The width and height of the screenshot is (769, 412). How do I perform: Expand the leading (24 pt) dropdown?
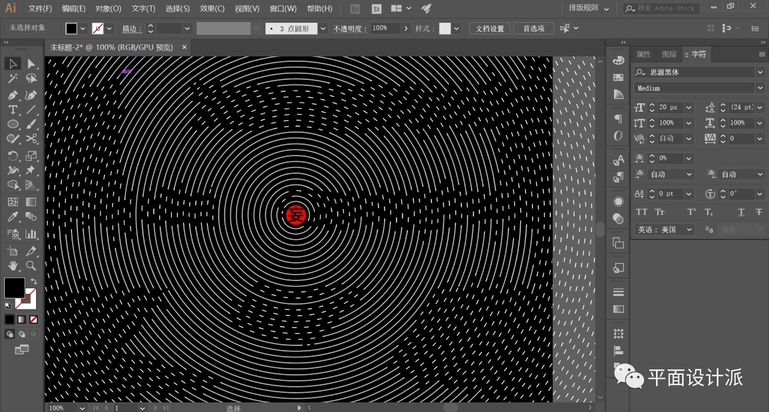click(760, 108)
